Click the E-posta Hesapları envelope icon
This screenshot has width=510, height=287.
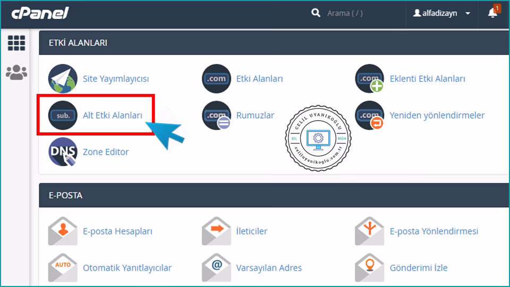[x=63, y=231]
